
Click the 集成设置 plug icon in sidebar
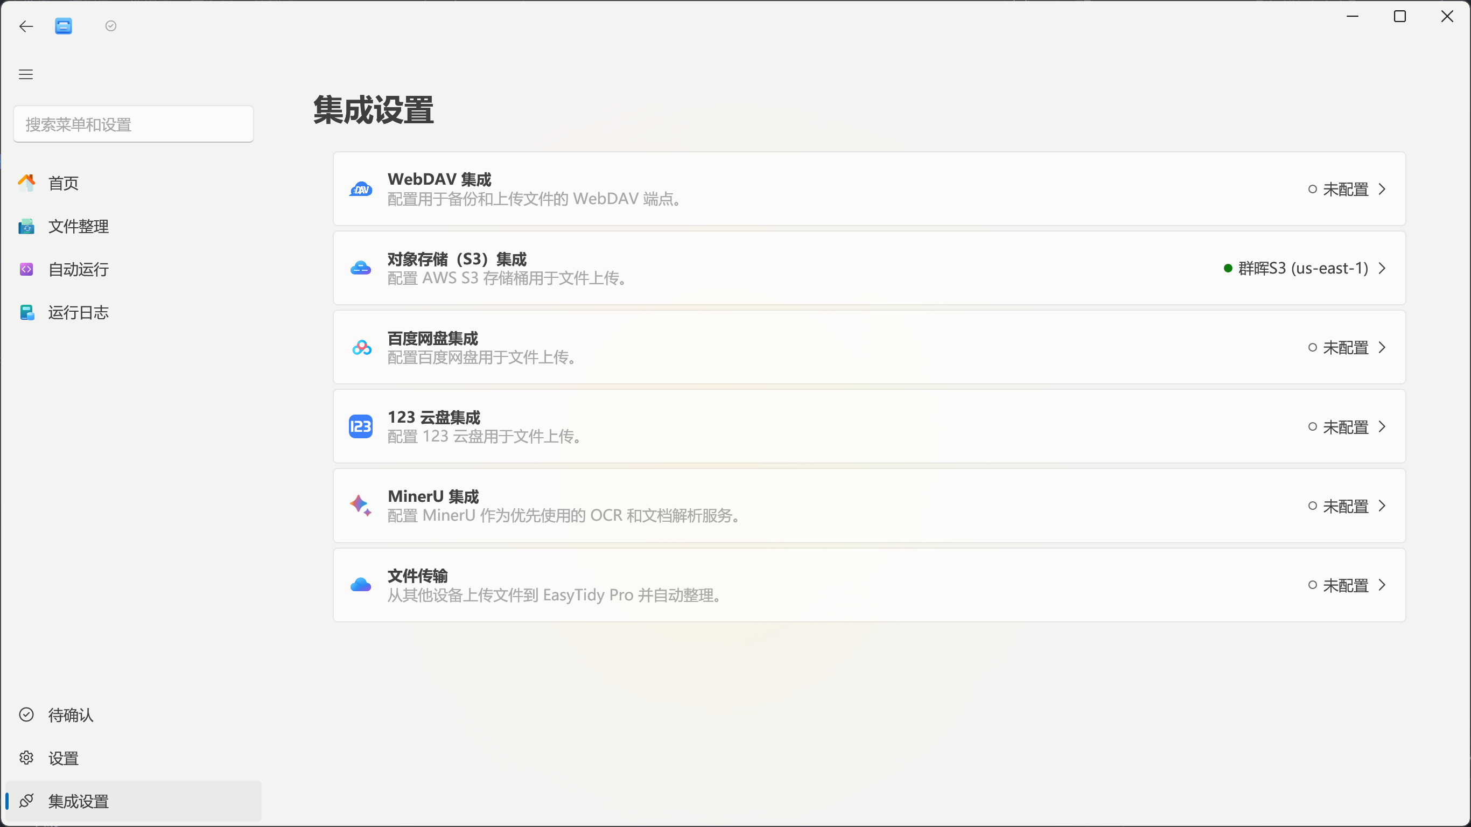(26, 801)
